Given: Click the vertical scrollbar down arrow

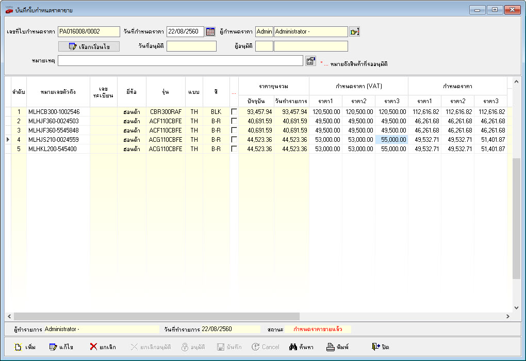Looking at the screenshot, I should (516, 308).
